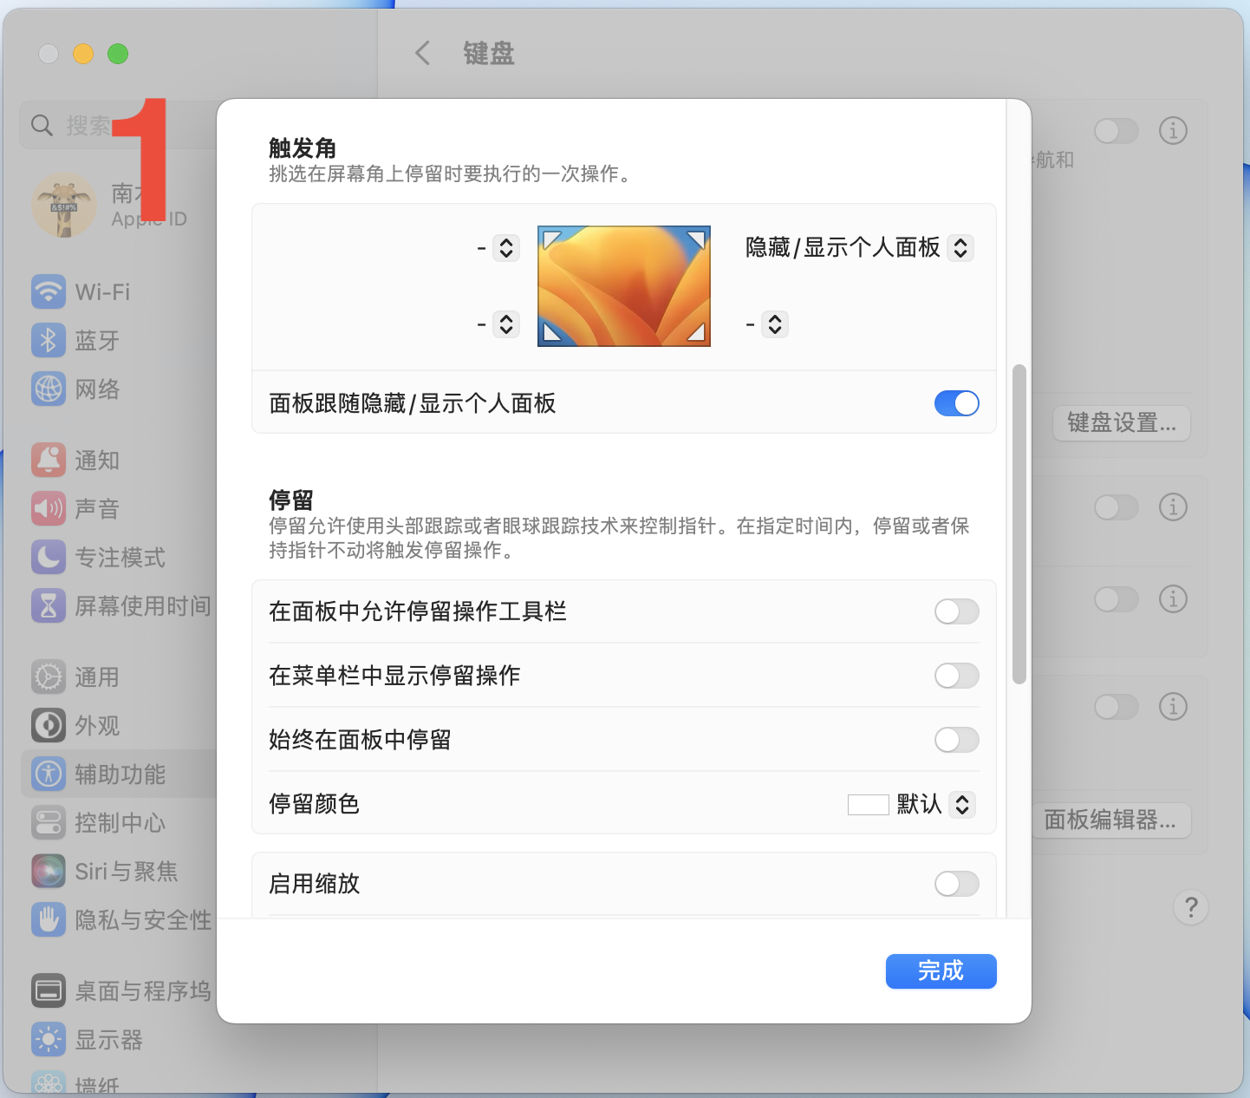Turn on 在菜单栏中显示停留操作
The width and height of the screenshot is (1250, 1098).
957,676
